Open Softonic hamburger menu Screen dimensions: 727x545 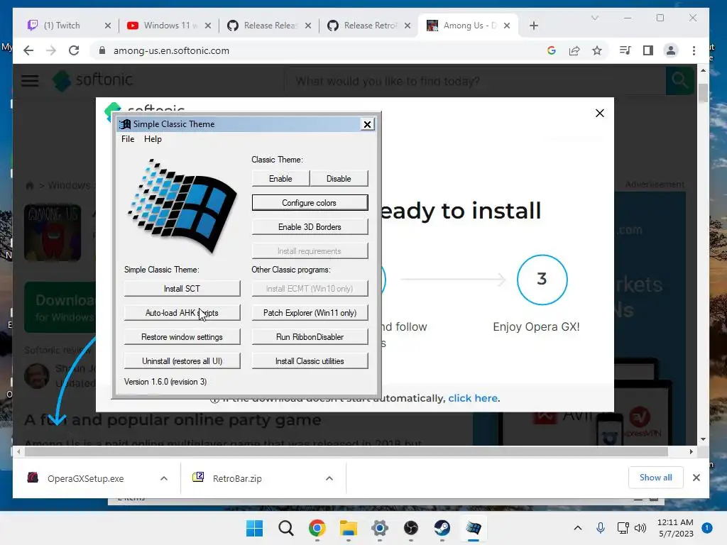click(30, 81)
